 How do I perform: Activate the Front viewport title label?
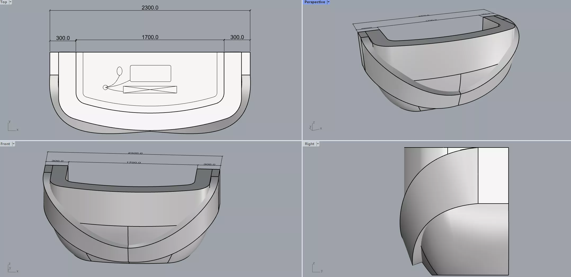click(5, 144)
